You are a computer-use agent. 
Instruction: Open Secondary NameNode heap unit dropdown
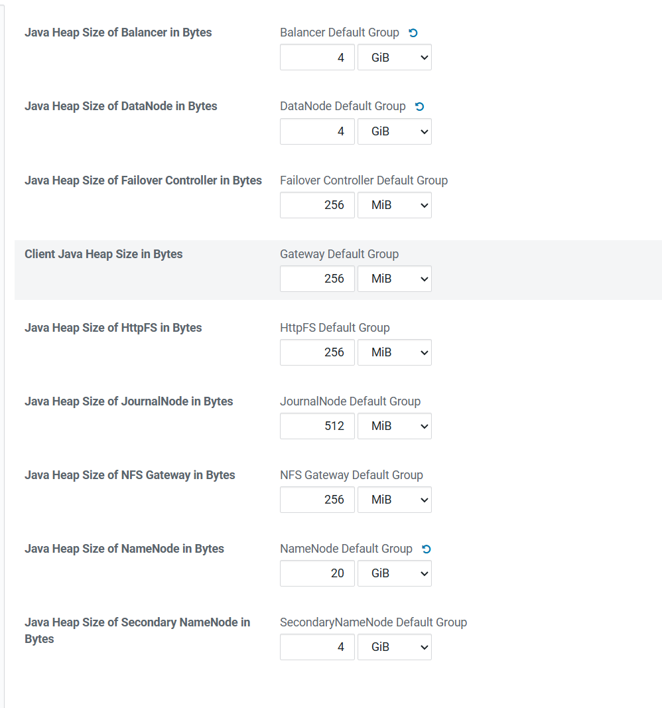coord(395,647)
